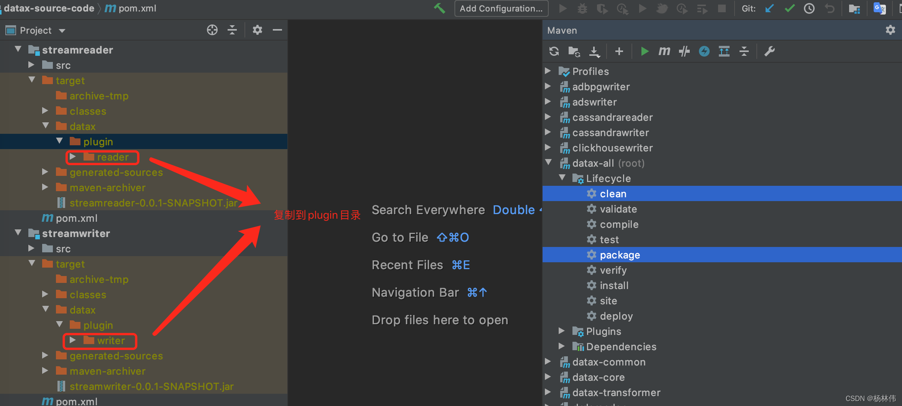Open Project panel settings gear

pos(257,30)
